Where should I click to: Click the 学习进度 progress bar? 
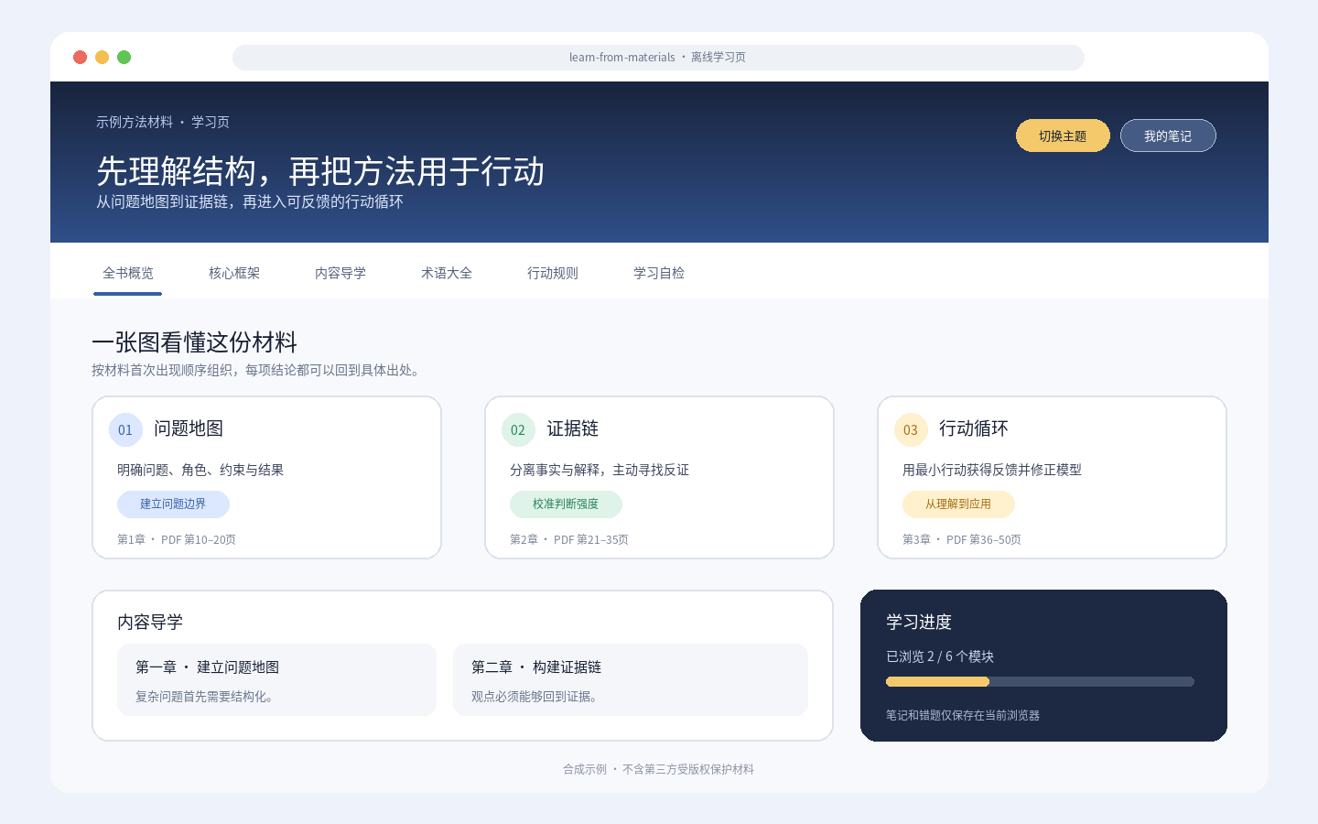click(x=1040, y=681)
